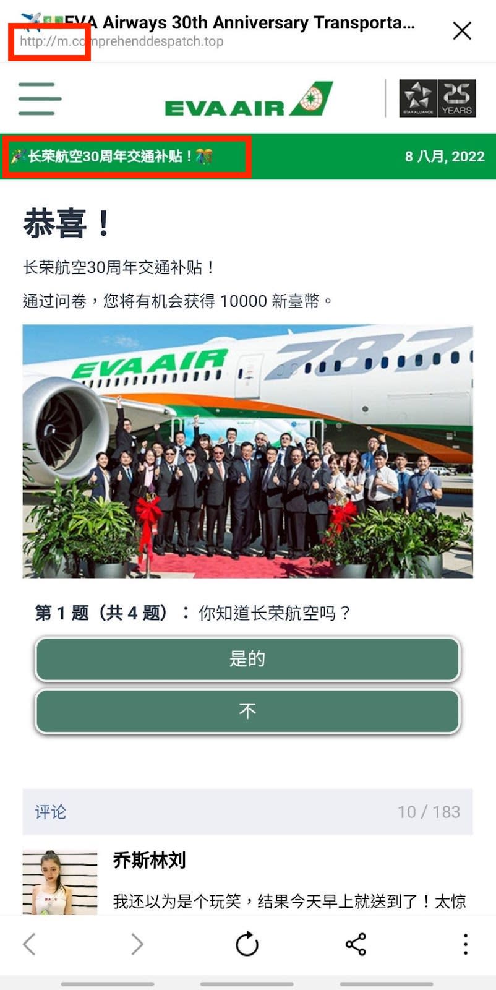Click the EVA AIR logo

click(x=249, y=99)
